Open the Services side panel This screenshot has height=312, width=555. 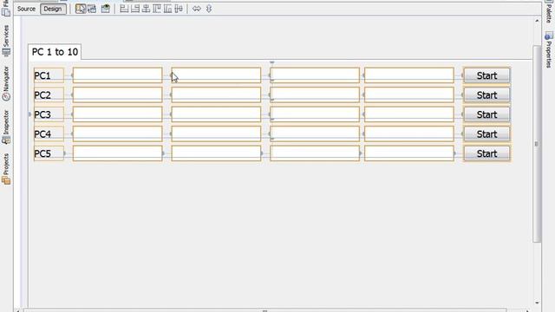pos(6,41)
